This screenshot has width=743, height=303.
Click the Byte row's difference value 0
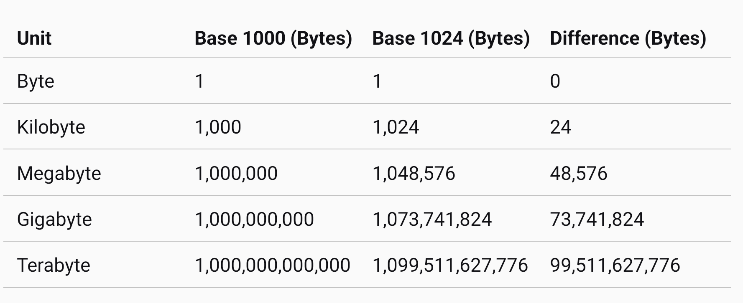click(x=555, y=81)
